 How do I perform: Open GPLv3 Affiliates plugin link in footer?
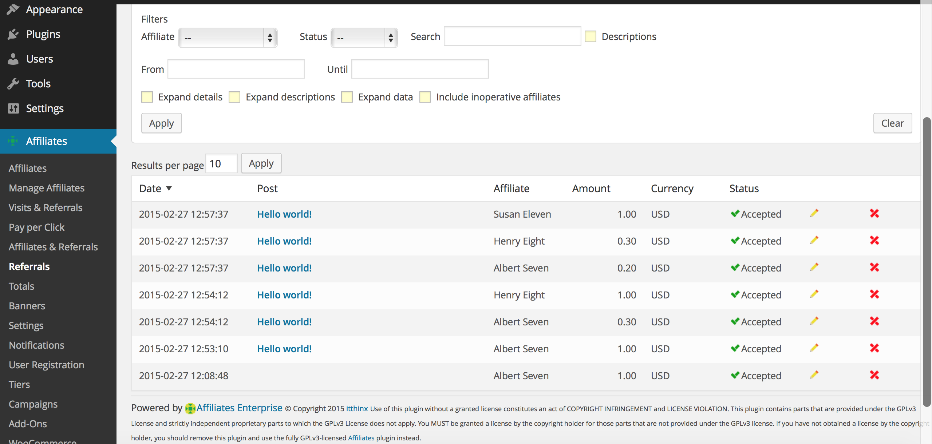pyautogui.click(x=361, y=438)
